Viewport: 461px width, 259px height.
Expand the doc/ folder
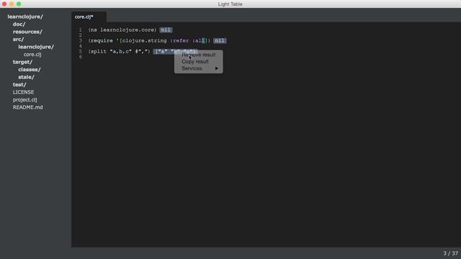[19, 24]
